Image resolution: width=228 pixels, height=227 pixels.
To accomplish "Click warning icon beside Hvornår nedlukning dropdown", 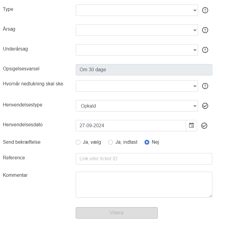I will point(205,86).
